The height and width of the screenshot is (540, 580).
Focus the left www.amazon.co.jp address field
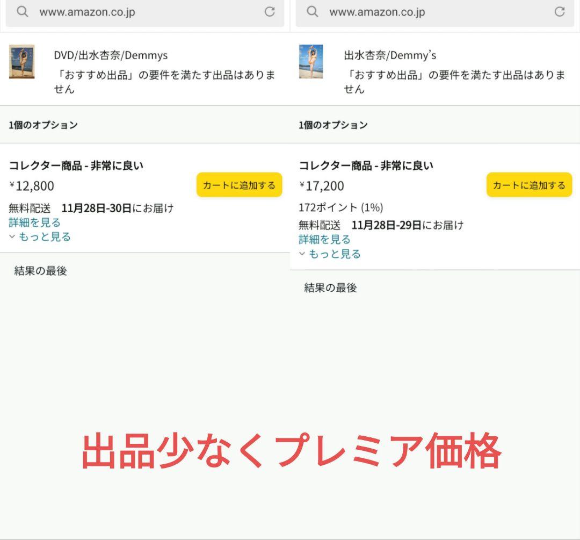145,12
